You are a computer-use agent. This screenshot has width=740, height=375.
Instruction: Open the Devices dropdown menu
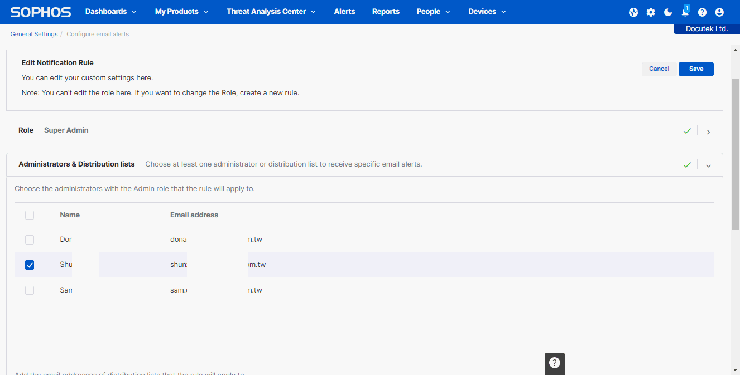[x=487, y=12]
